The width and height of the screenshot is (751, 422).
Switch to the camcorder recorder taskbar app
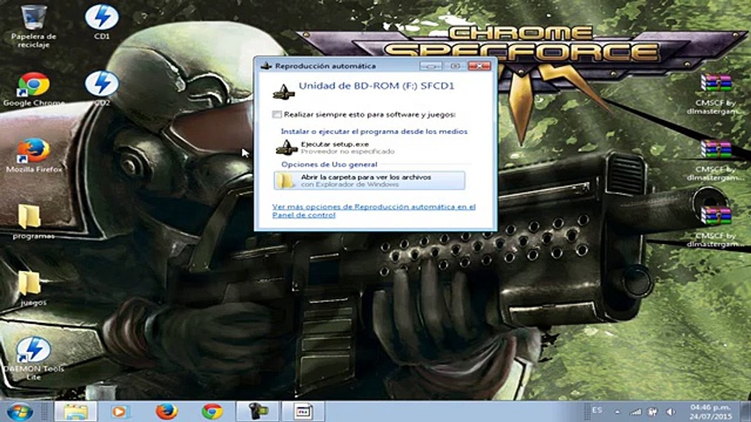tap(257, 411)
